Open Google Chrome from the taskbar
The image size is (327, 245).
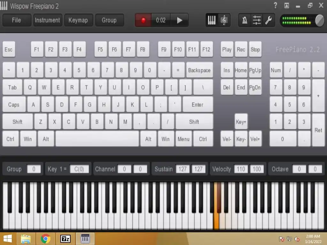pyautogui.click(x=45, y=239)
